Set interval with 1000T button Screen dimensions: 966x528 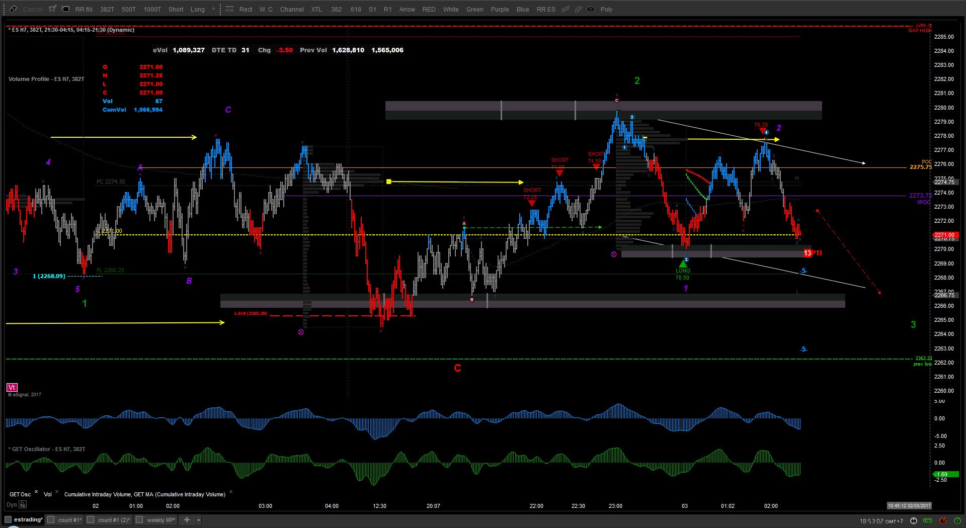(152, 10)
